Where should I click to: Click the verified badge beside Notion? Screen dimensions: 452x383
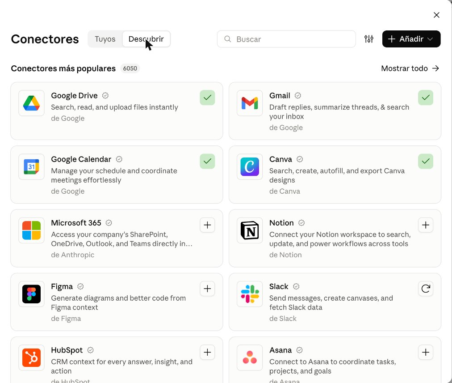[301, 223]
